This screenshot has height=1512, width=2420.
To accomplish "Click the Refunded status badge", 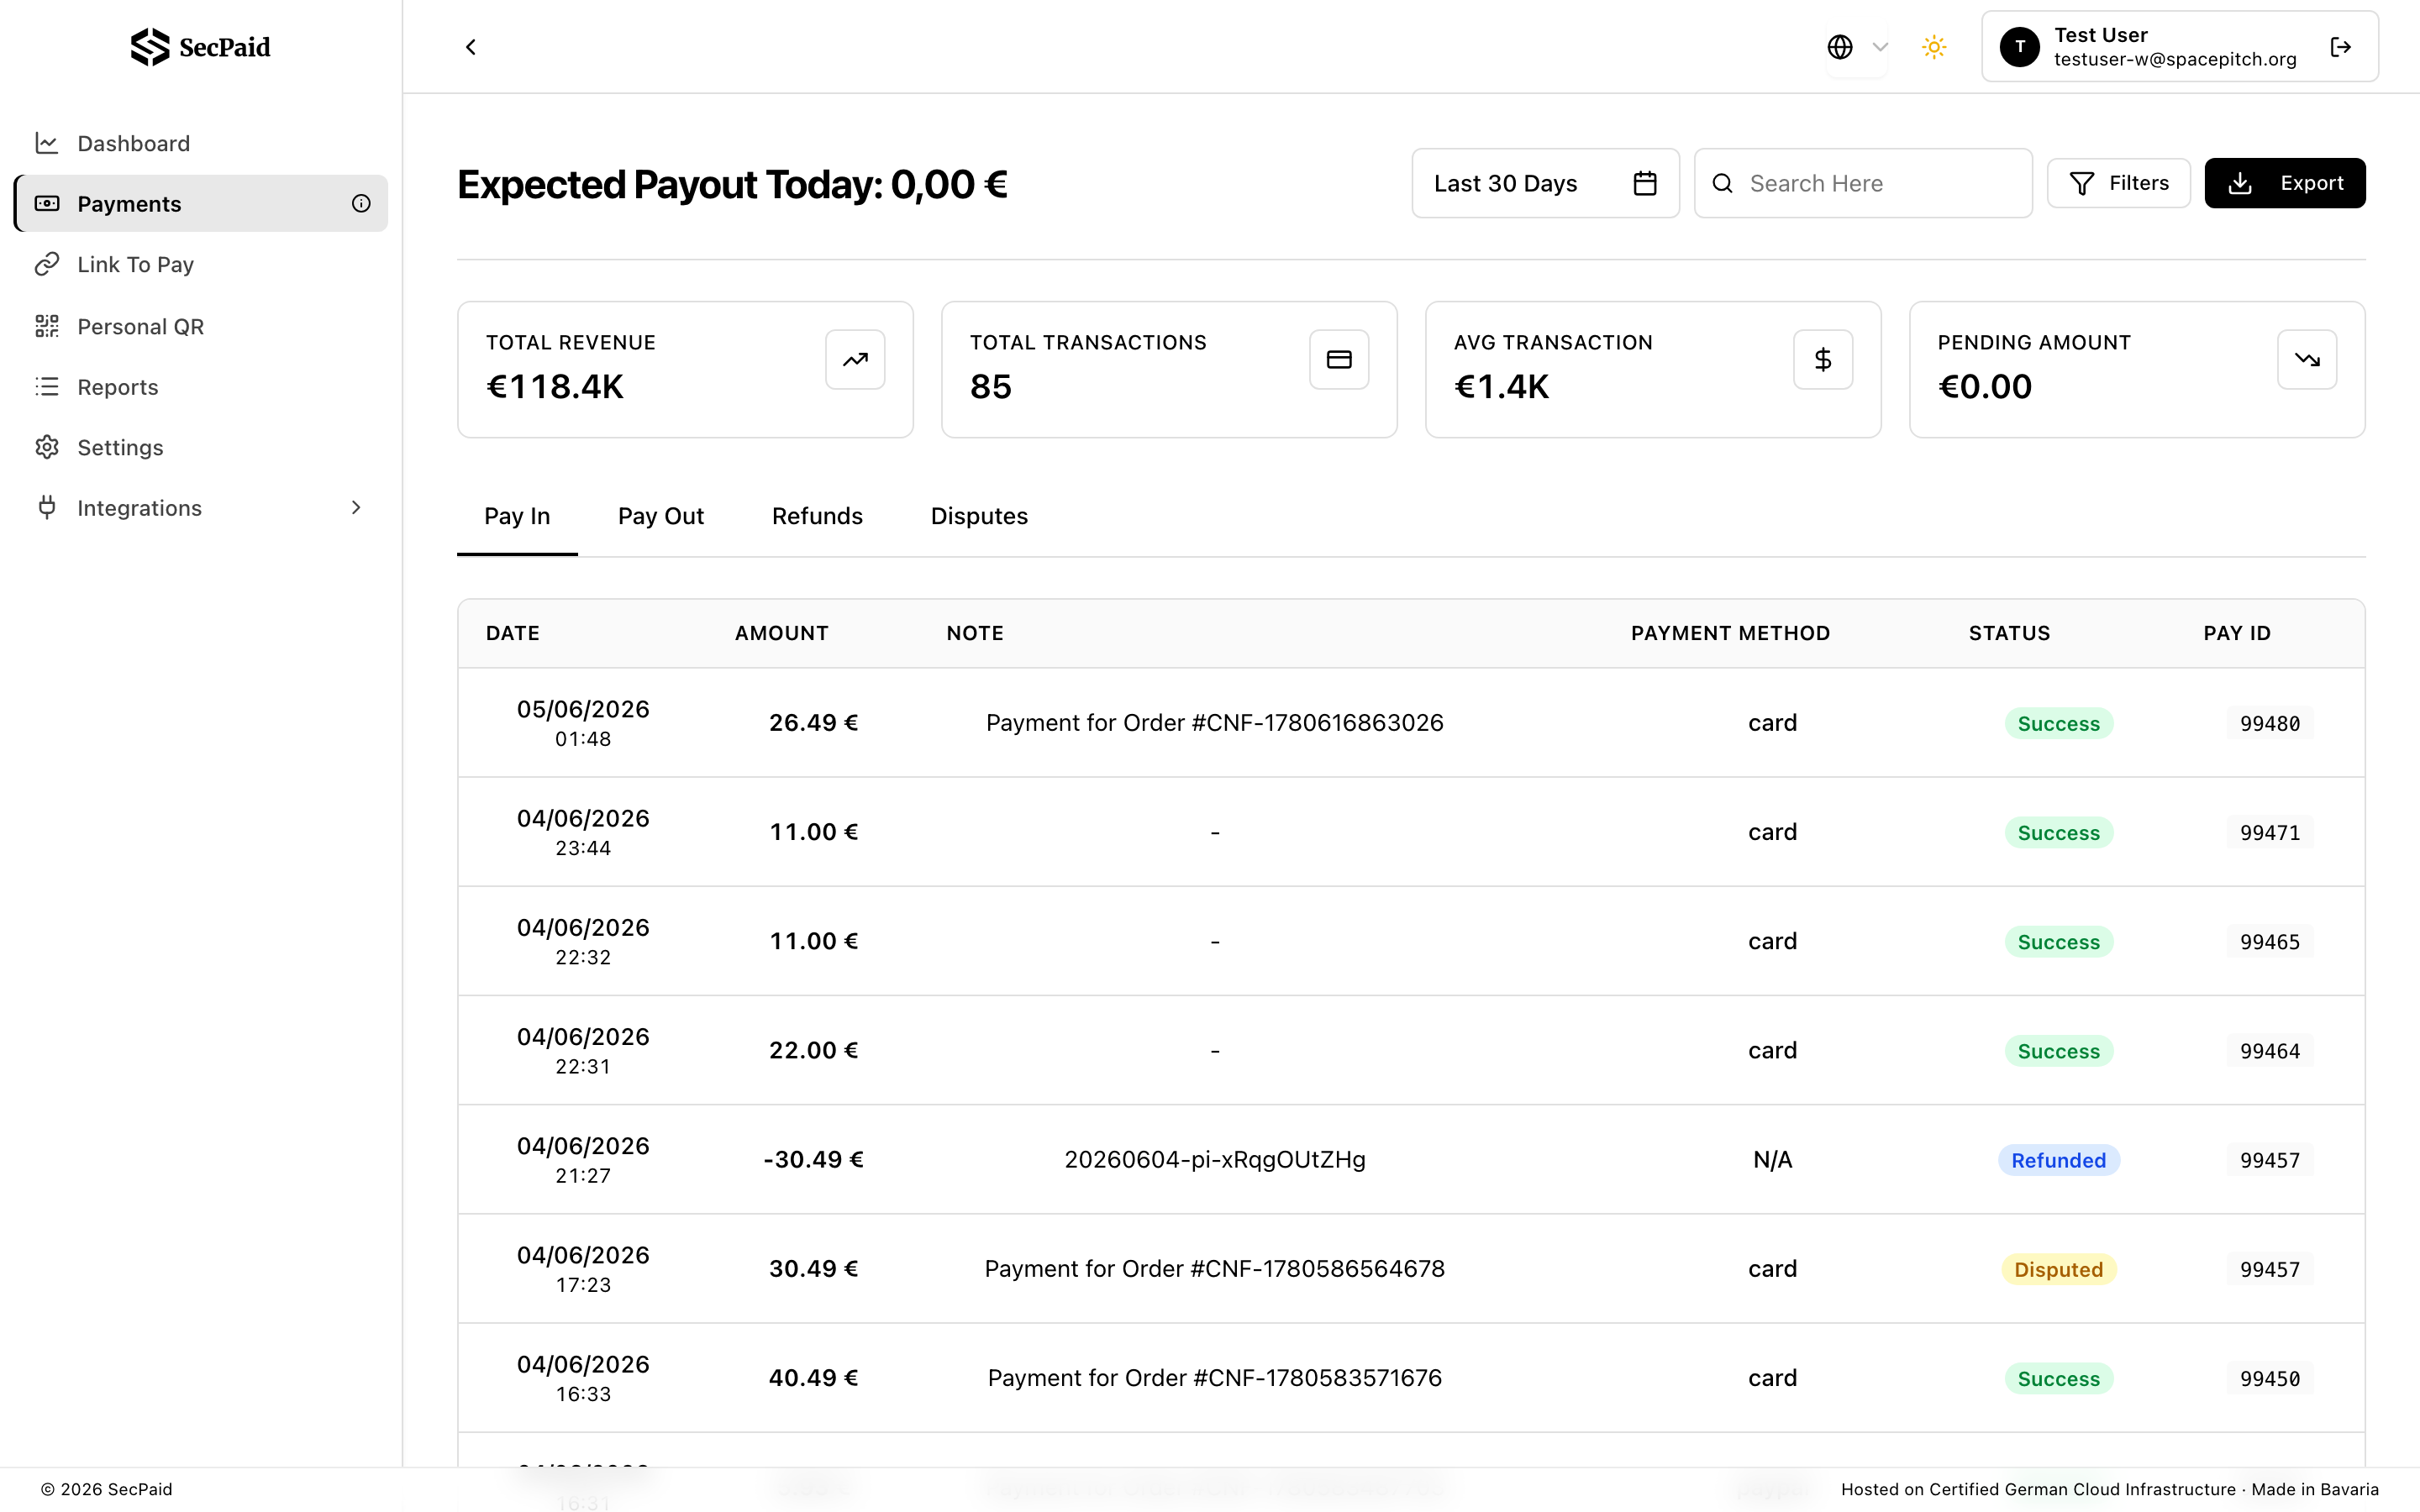I will (x=2059, y=1160).
